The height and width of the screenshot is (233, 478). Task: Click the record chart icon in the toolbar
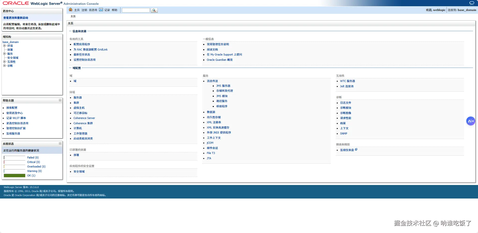101,10
